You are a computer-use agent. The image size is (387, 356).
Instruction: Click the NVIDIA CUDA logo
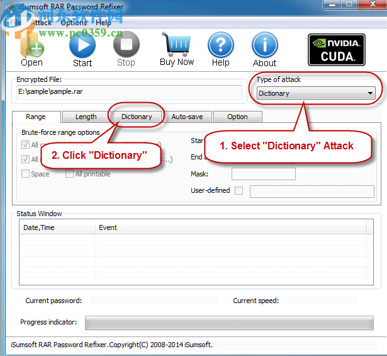337,50
